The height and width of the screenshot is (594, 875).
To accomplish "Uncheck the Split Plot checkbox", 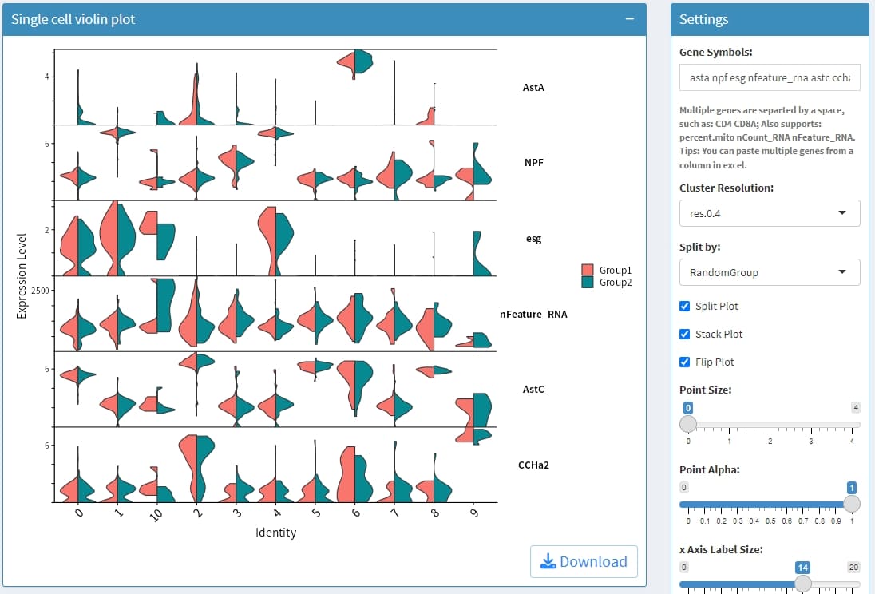I will coord(684,307).
